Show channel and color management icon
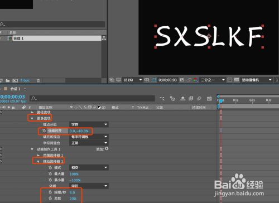Viewport: 279px width, 203px height. (195, 80)
